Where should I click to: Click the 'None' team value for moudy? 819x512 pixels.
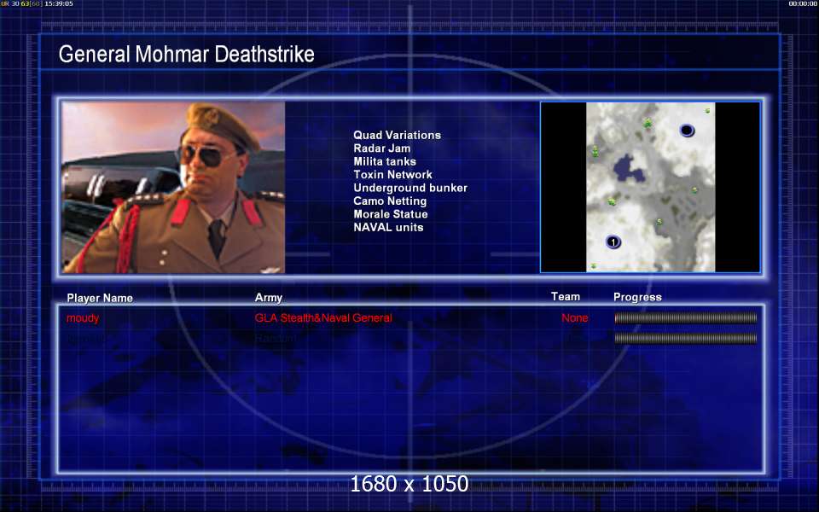[575, 317]
